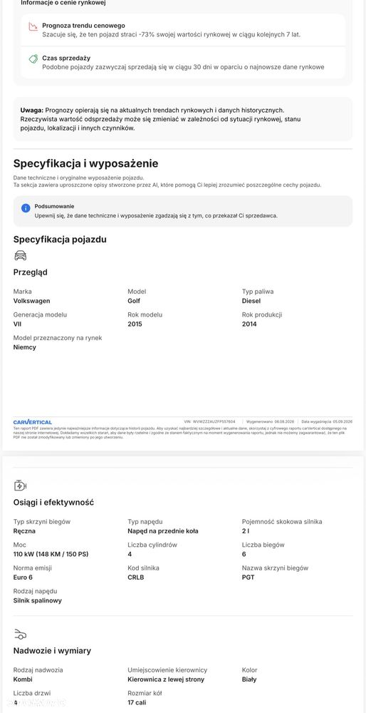The width and height of the screenshot is (366, 713).
Task: Click the Diesel value under Typ paliwa
Action: pyautogui.click(x=251, y=301)
